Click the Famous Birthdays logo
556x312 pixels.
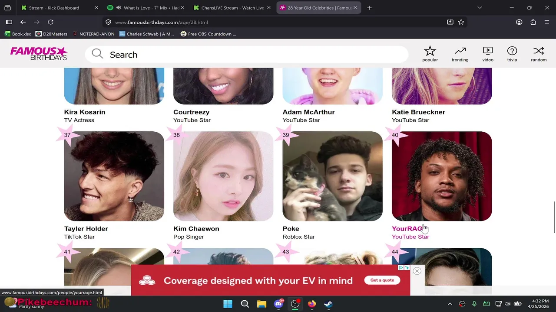(x=39, y=53)
